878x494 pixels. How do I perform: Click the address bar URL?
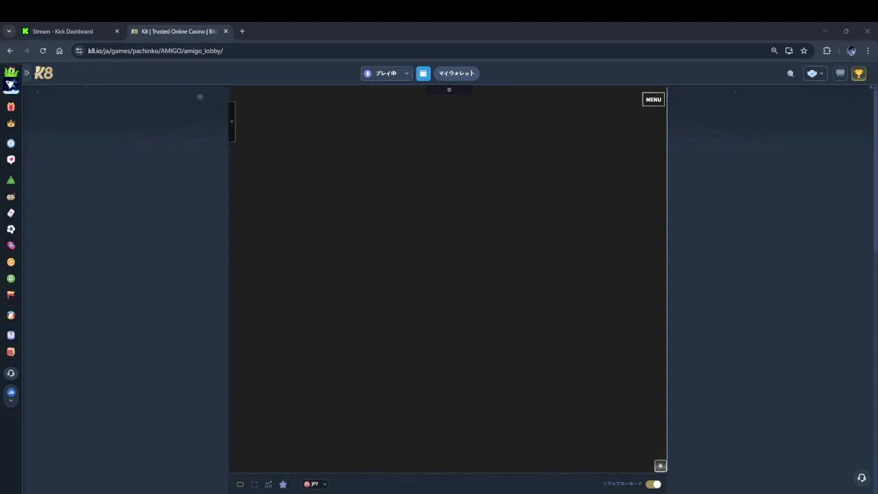point(155,51)
